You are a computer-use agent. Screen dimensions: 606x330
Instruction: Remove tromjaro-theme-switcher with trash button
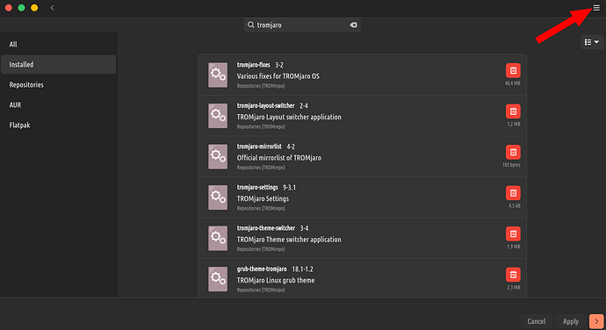(513, 233)
